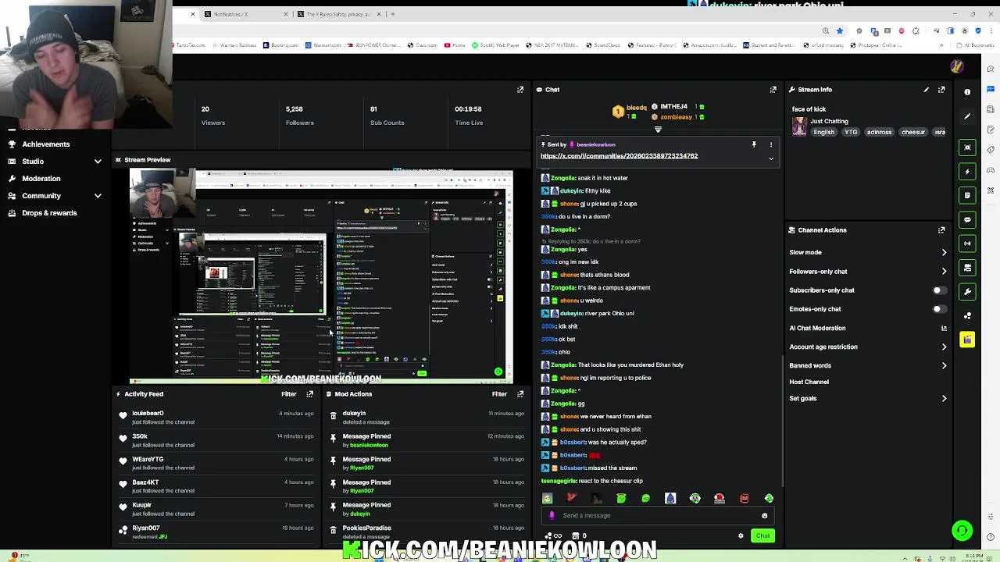This screenshot has width=1000, height=562.
Task: Click the green Chat send button
Action: (762, 535)
